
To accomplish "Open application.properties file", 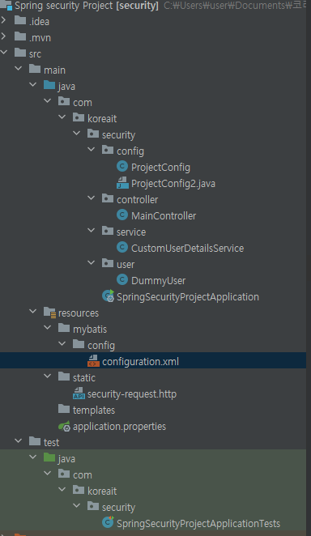I will click(119, 426).
